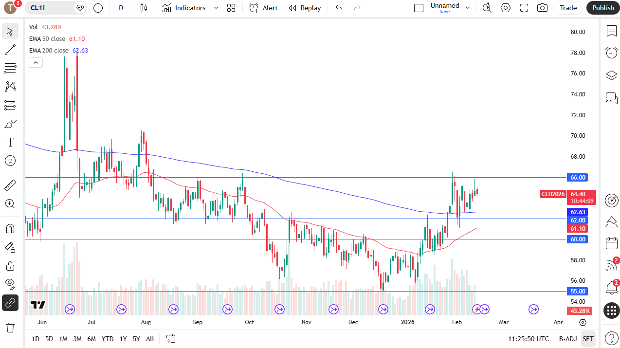The width and height of the screenshot is (620, 348).
Task: Expand the indicators favorites dropdown arrow
Action: coord(216,8)
